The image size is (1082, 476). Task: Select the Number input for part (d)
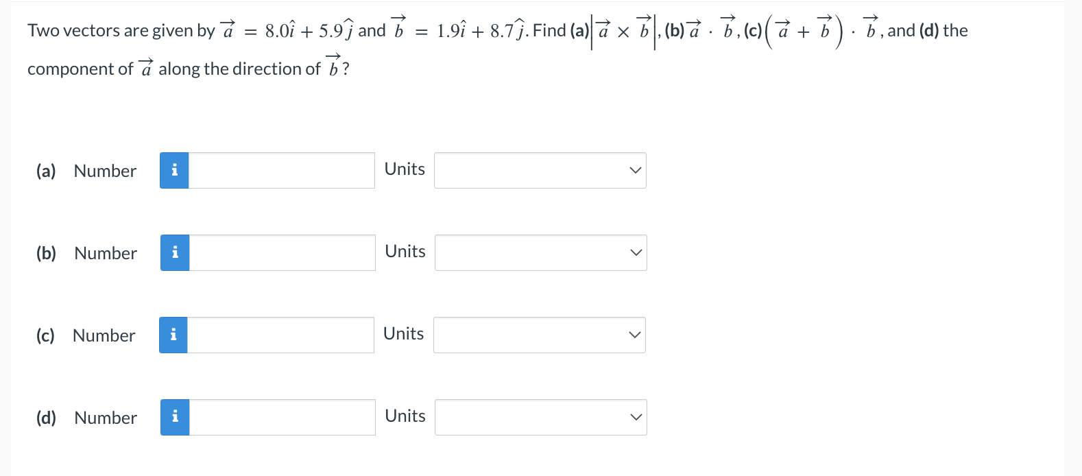tap(281, 417)
